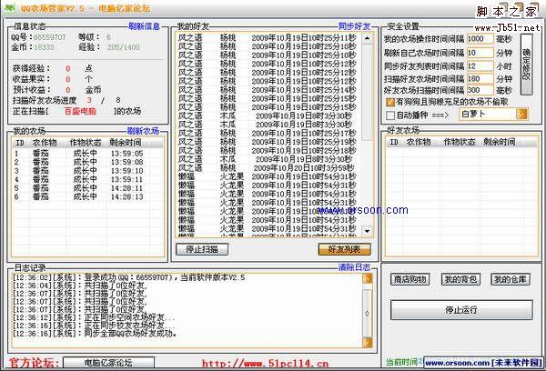Click ID column header in 我的农场

tap(20, 143)
